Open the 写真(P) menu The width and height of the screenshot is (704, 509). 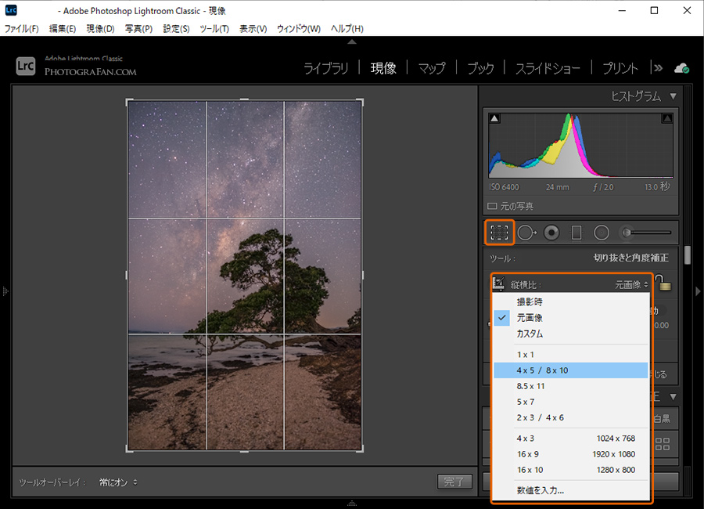(138, 29)
